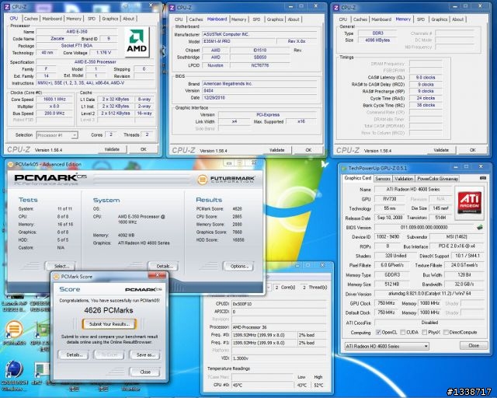Click Validate in the CPU-tab CPU-Z window

[x=112, y=149]
